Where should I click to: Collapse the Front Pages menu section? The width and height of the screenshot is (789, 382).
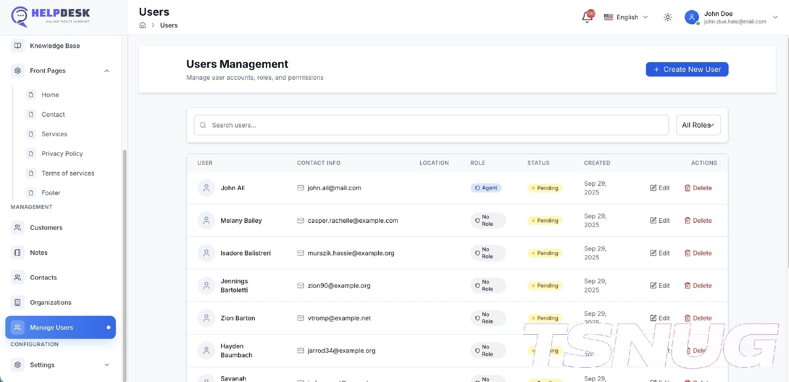click(107, 71)
